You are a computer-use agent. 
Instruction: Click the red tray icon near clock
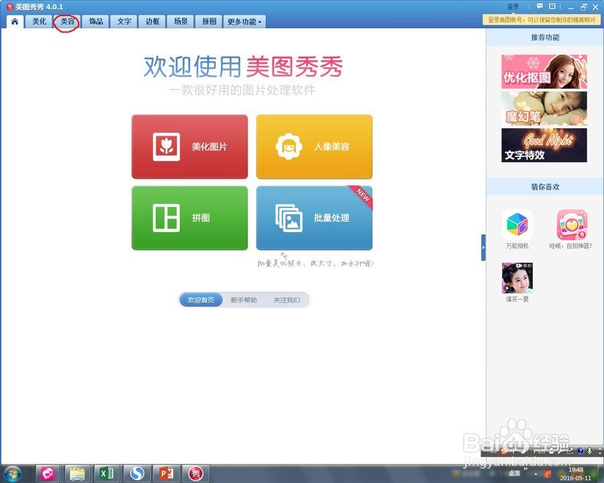pos(548,474)
